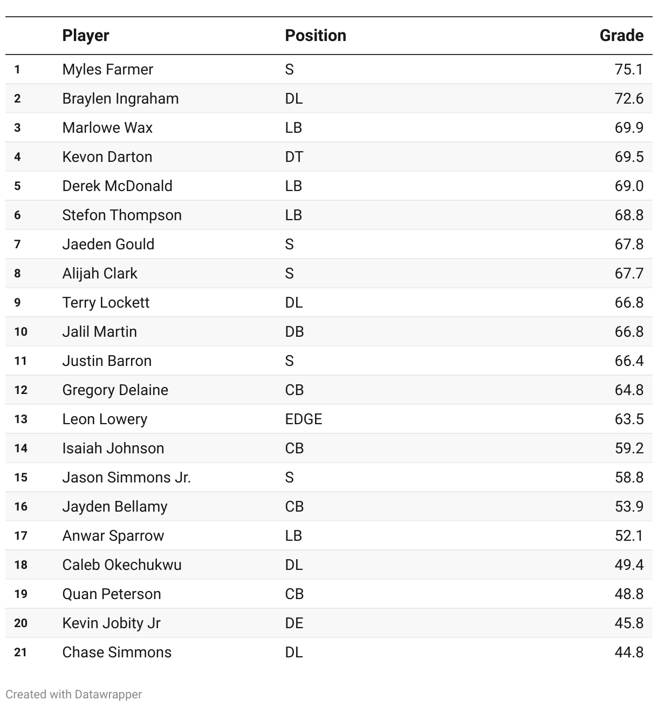Select Marlowe Wax in the table

pyautogui.click(x=107, y=127)
